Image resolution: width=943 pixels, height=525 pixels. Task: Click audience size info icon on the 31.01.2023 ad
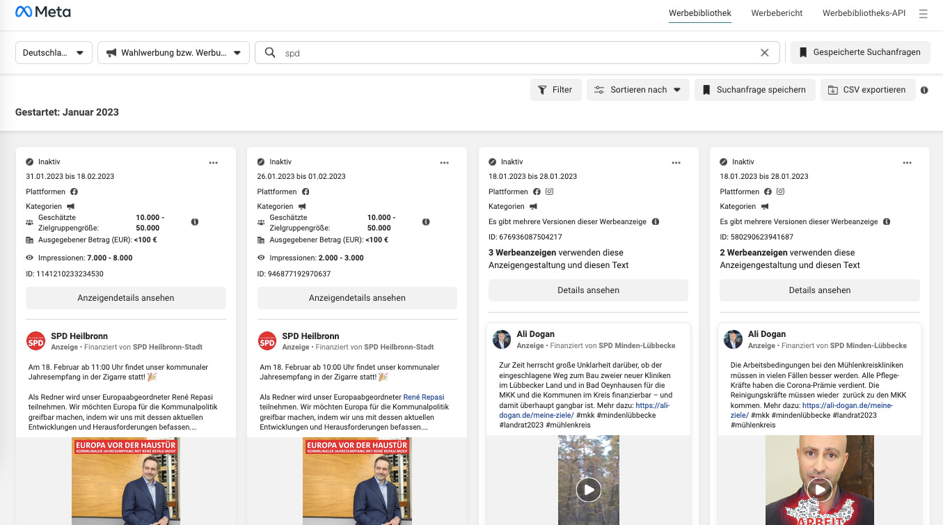[x=195, y=221]
